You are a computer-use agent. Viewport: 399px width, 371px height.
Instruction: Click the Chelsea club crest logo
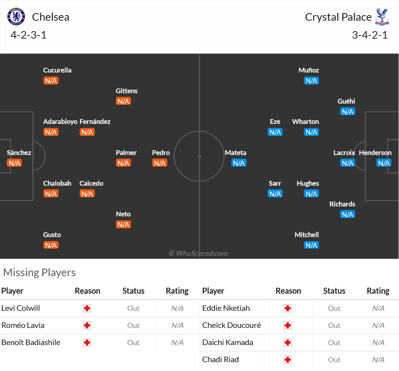click(x=16, y=17)
